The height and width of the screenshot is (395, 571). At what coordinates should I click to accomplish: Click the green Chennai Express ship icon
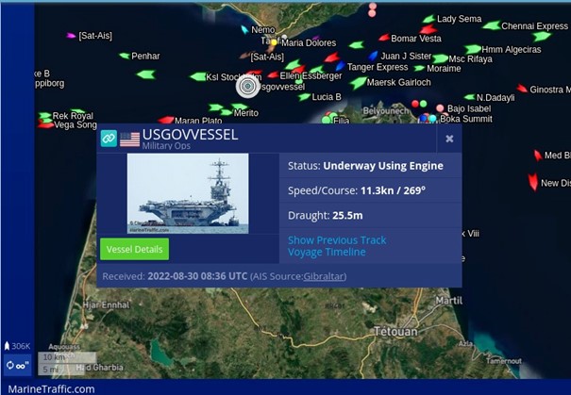coord(492,25)
